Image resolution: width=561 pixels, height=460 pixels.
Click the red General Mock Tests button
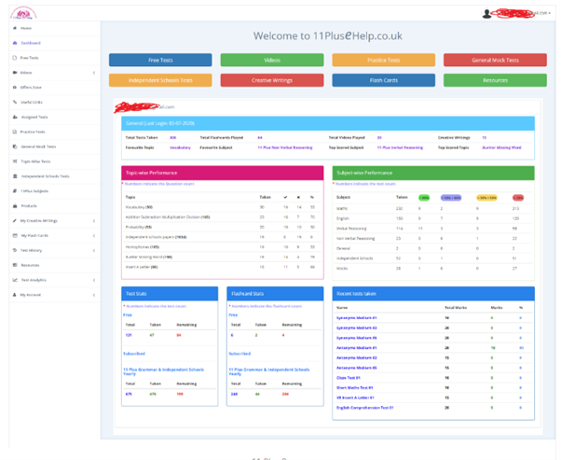tap(495, 60)
